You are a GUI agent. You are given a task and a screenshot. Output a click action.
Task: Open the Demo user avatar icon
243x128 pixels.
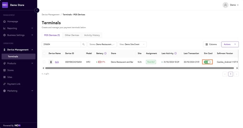tap(225, 5)
